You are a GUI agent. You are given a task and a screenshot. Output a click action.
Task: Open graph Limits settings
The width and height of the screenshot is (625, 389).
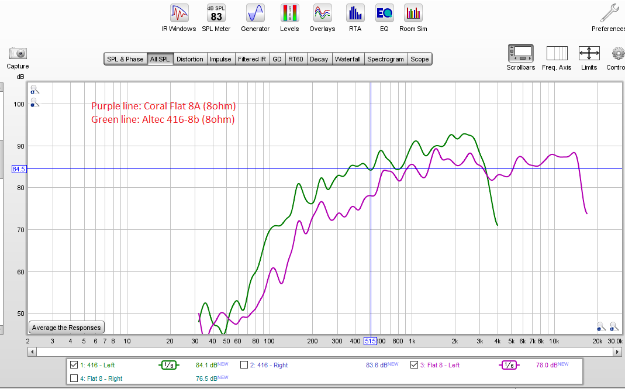click(589, 58)
